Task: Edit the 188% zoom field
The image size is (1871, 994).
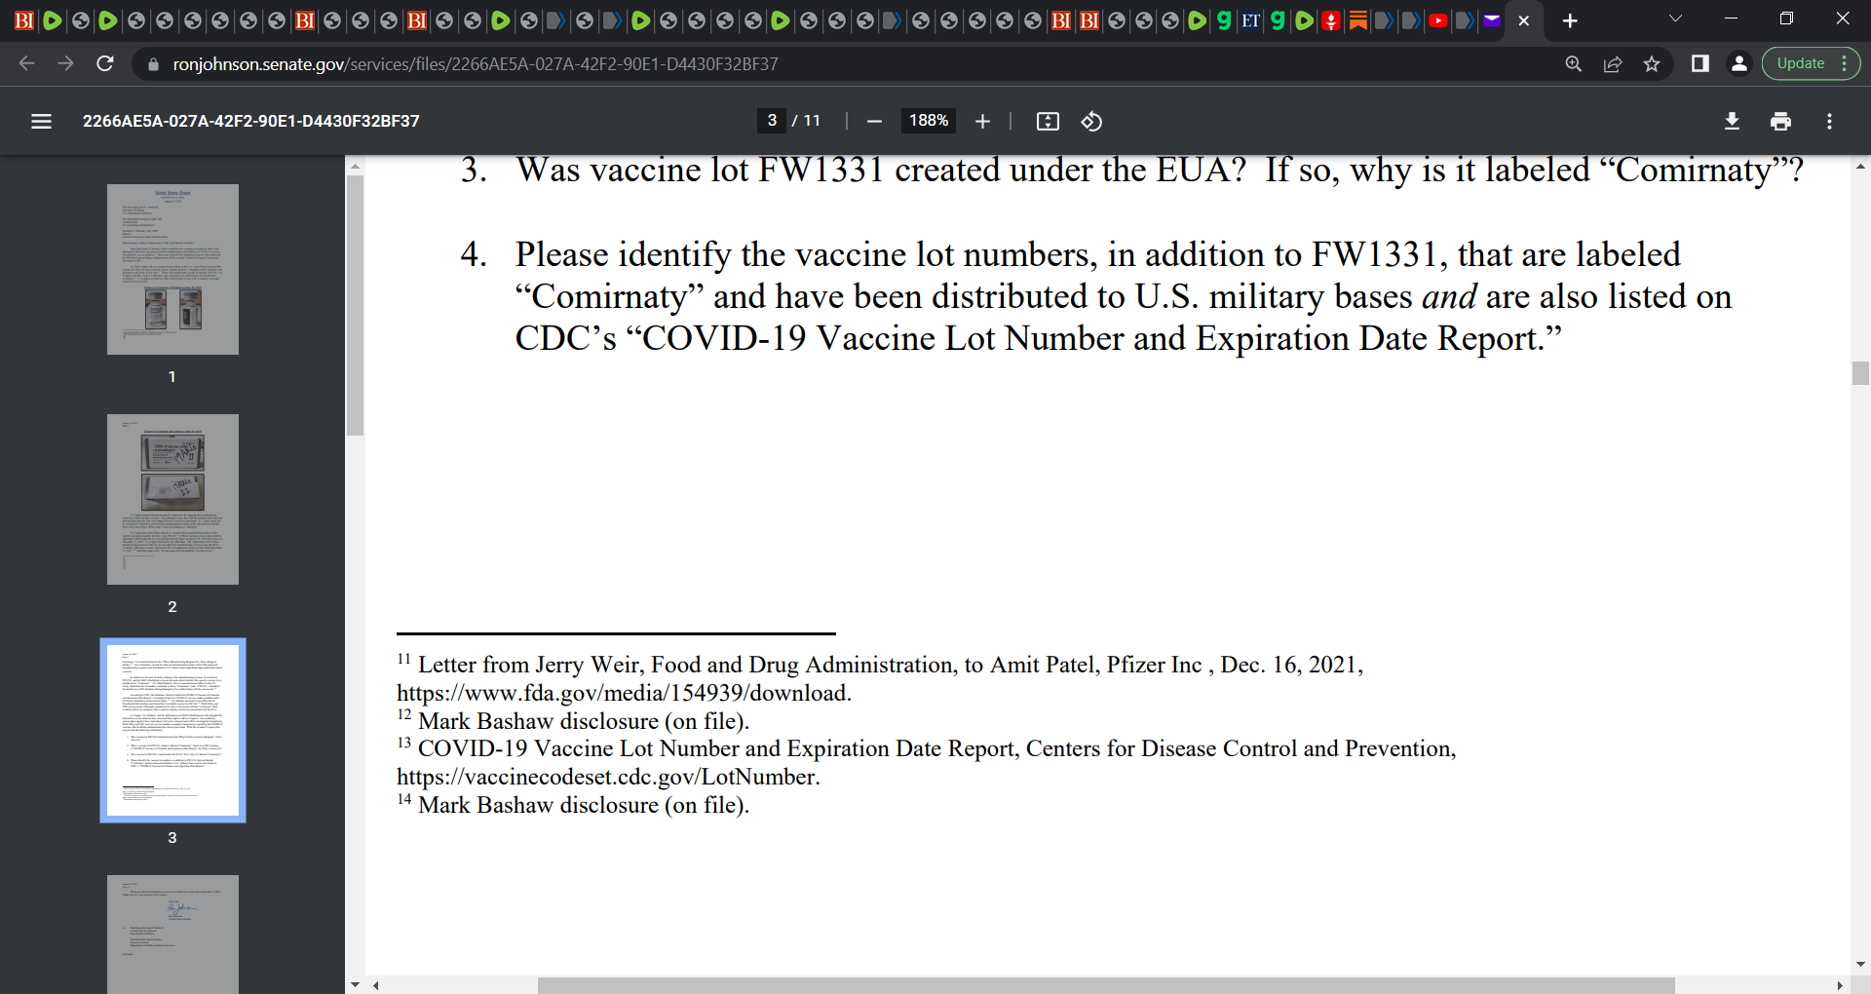Action: 929,121
